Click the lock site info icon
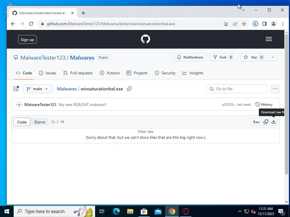The height and width of the screenshot is (217, 290). [42, 24]
